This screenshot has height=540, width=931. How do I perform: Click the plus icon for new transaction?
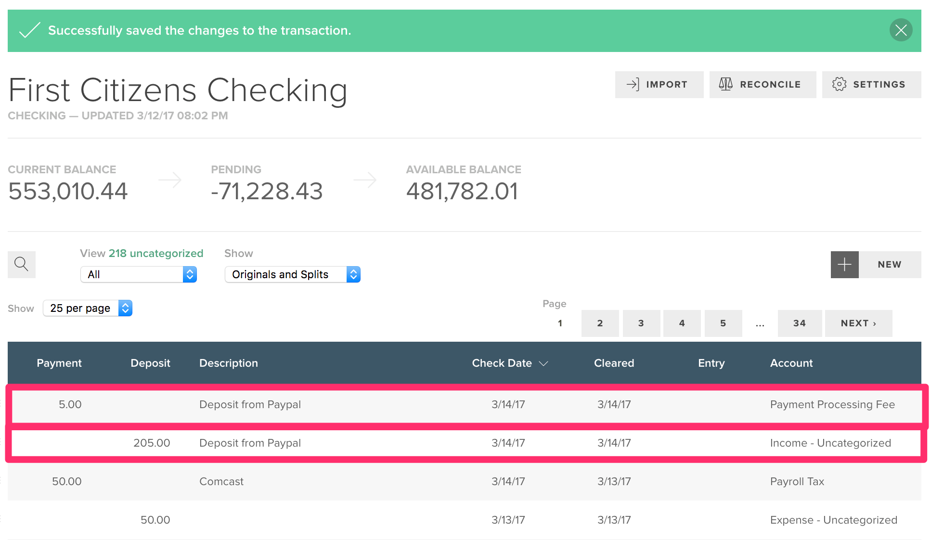tap(844, 264)
